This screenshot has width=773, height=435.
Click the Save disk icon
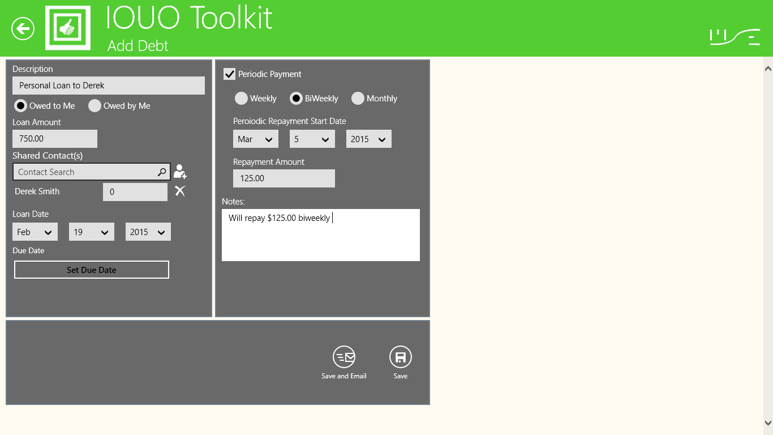(x=400, y=357)
